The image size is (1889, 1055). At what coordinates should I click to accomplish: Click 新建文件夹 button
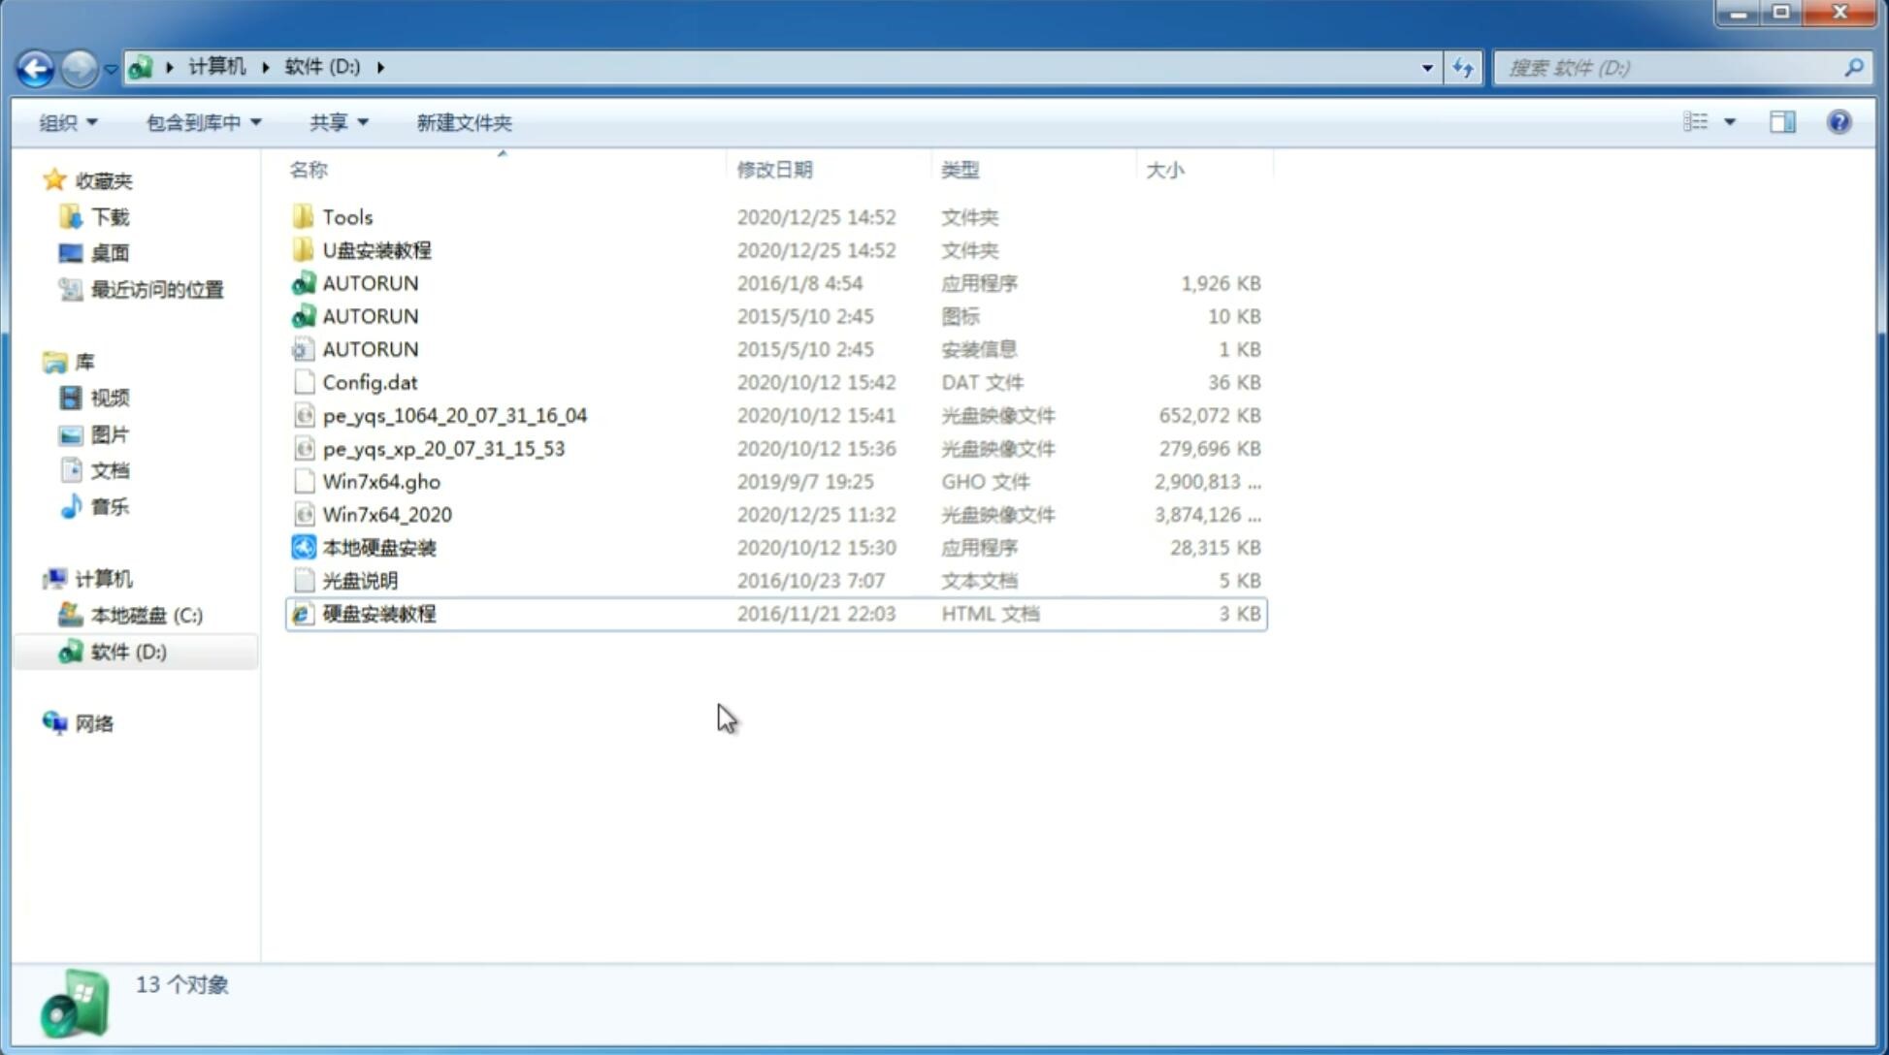coord(465,122)
